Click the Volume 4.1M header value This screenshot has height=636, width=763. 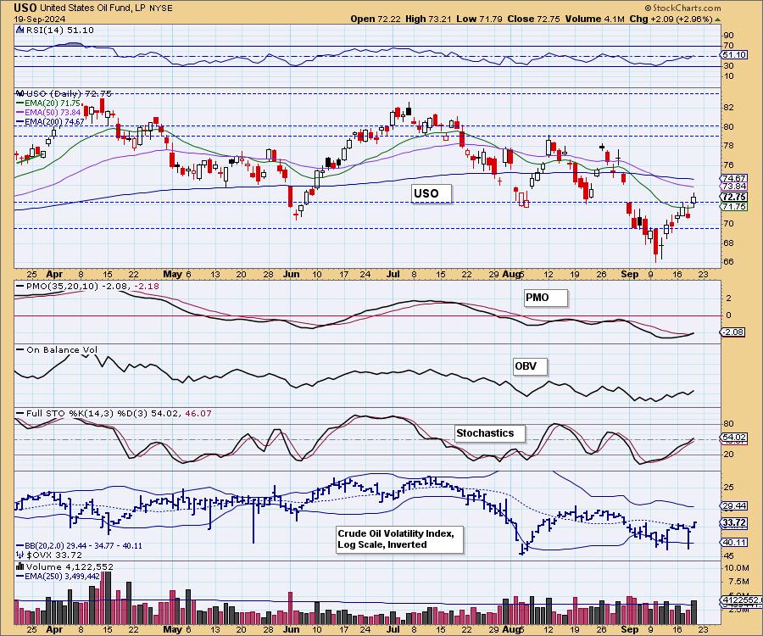594,19
